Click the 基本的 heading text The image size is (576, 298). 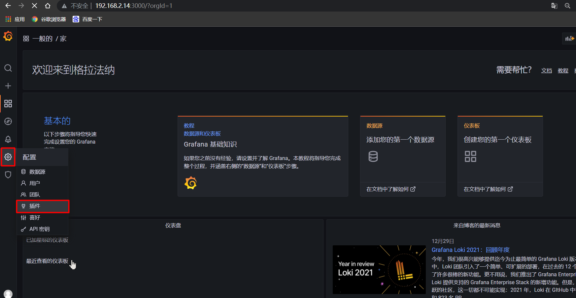57,121
